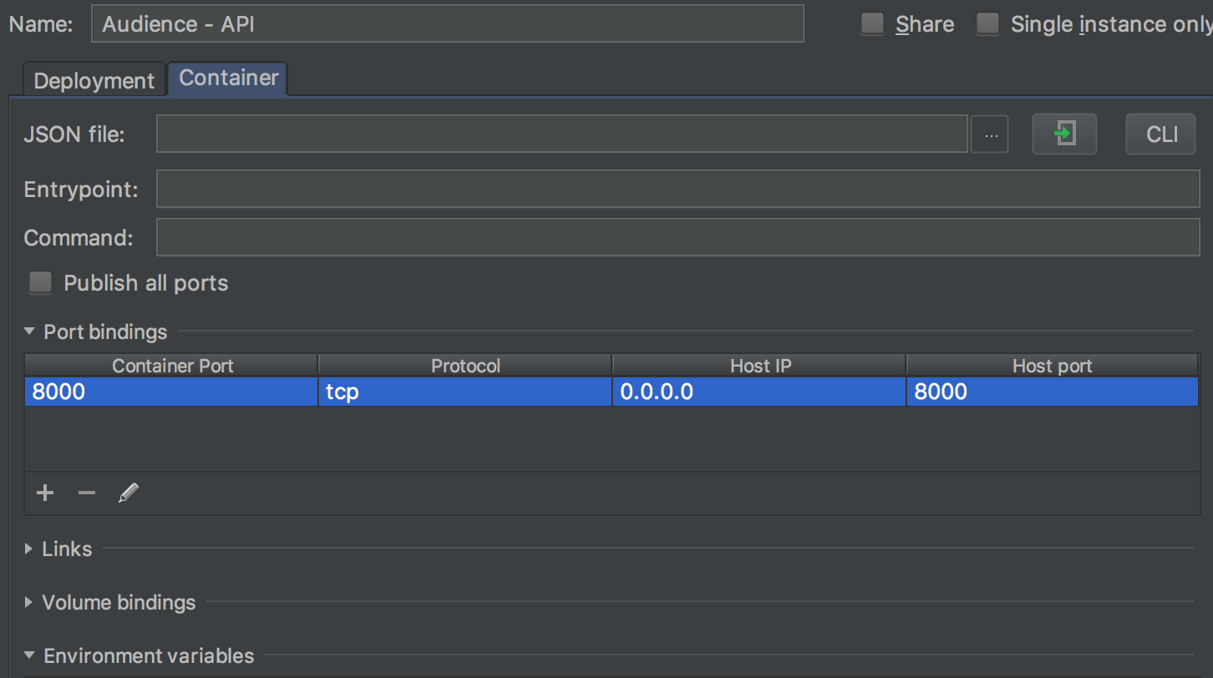
Task: Remove selected port binding with minus icon
Action: (87, 493)
